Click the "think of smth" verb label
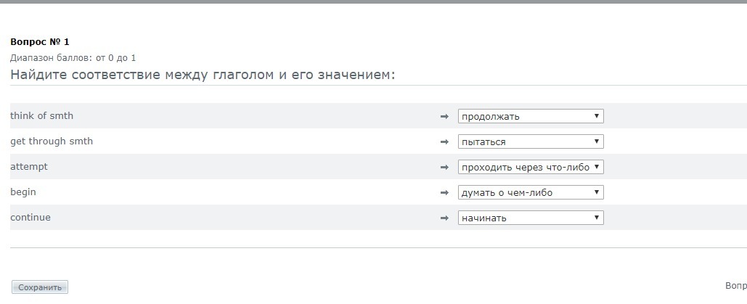 click(x=41, y=116)
